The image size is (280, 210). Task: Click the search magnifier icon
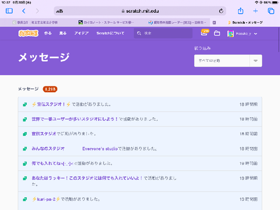click(x=139, y=33)
